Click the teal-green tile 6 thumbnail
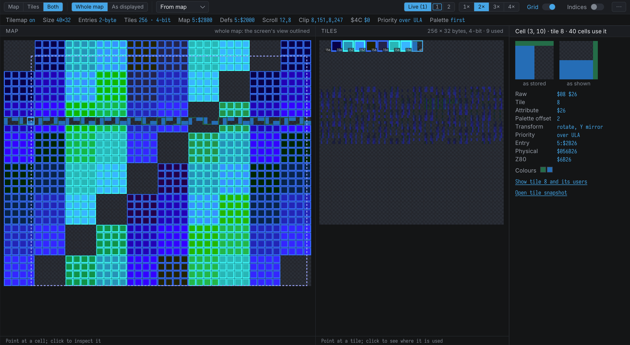630x345 pixels. [394, 46]
